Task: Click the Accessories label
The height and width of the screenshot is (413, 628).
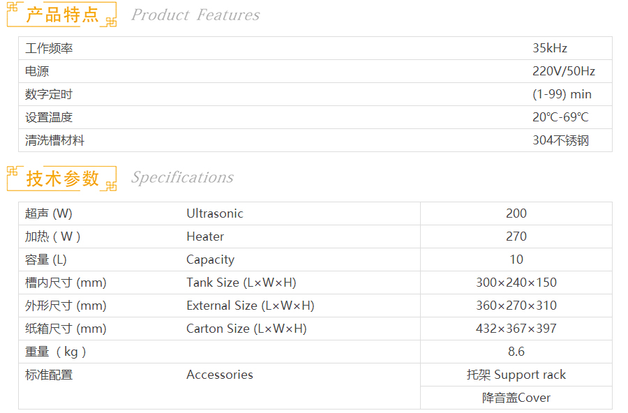Action: click(220, 375)
